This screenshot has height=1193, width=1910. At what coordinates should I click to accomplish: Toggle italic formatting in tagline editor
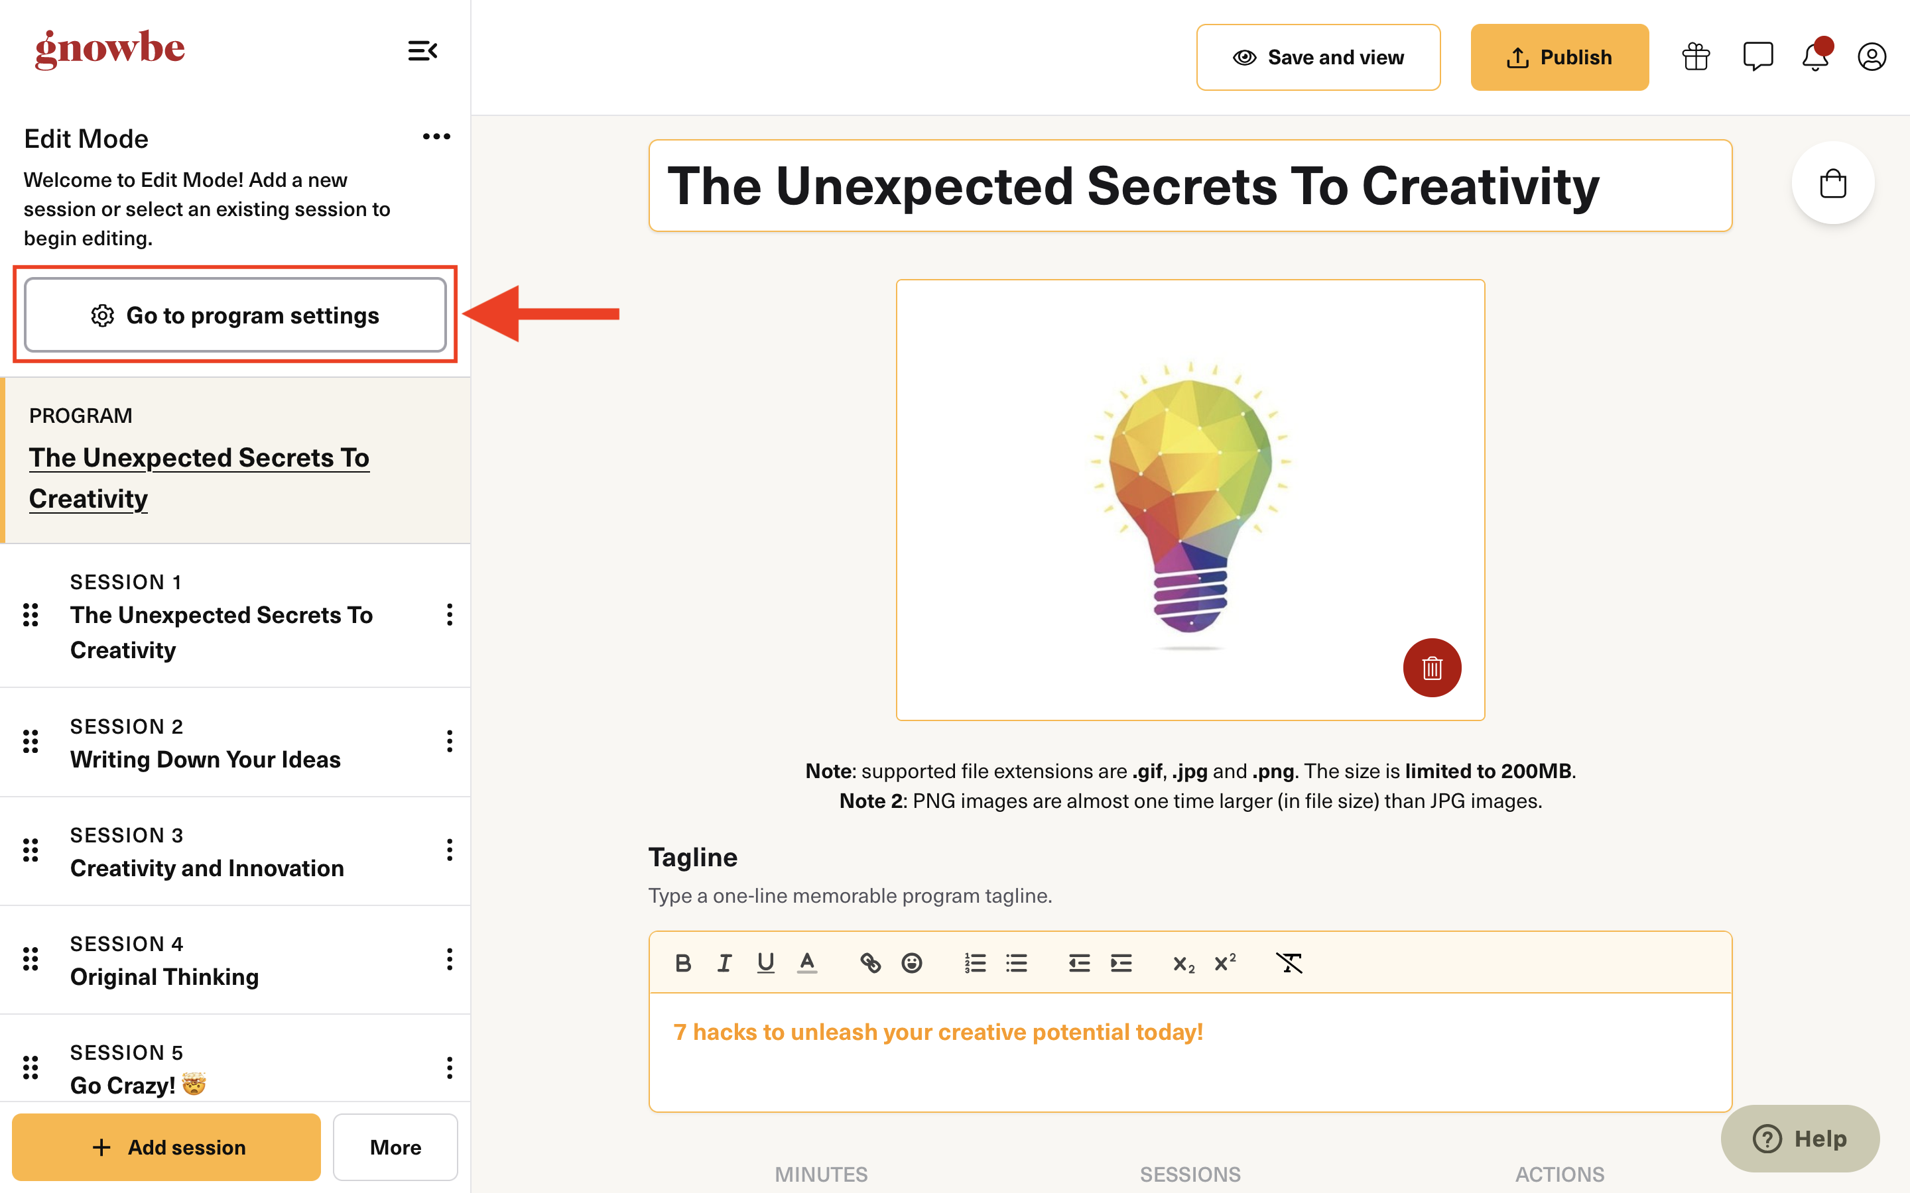point(724,964)
